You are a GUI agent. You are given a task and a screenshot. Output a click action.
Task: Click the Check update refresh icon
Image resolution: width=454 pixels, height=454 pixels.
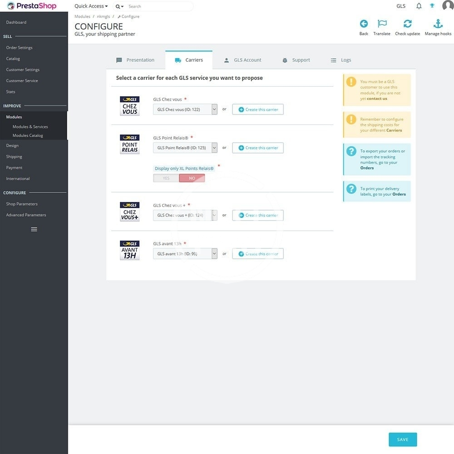(407, 24)
